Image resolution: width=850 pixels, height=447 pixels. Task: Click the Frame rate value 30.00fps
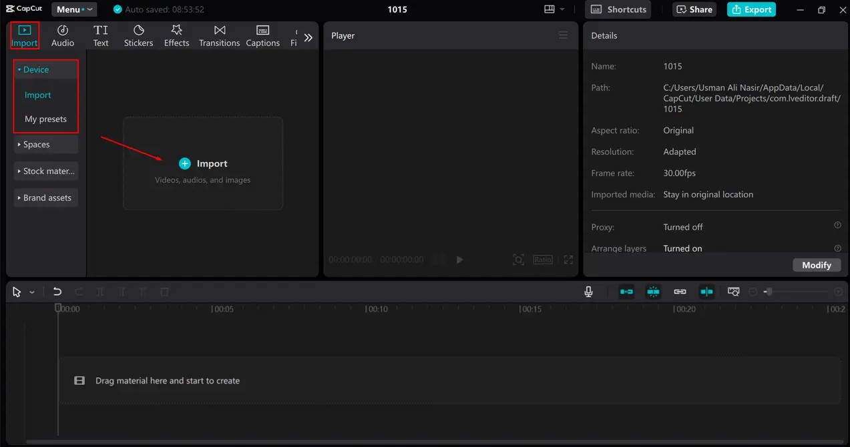680,173
